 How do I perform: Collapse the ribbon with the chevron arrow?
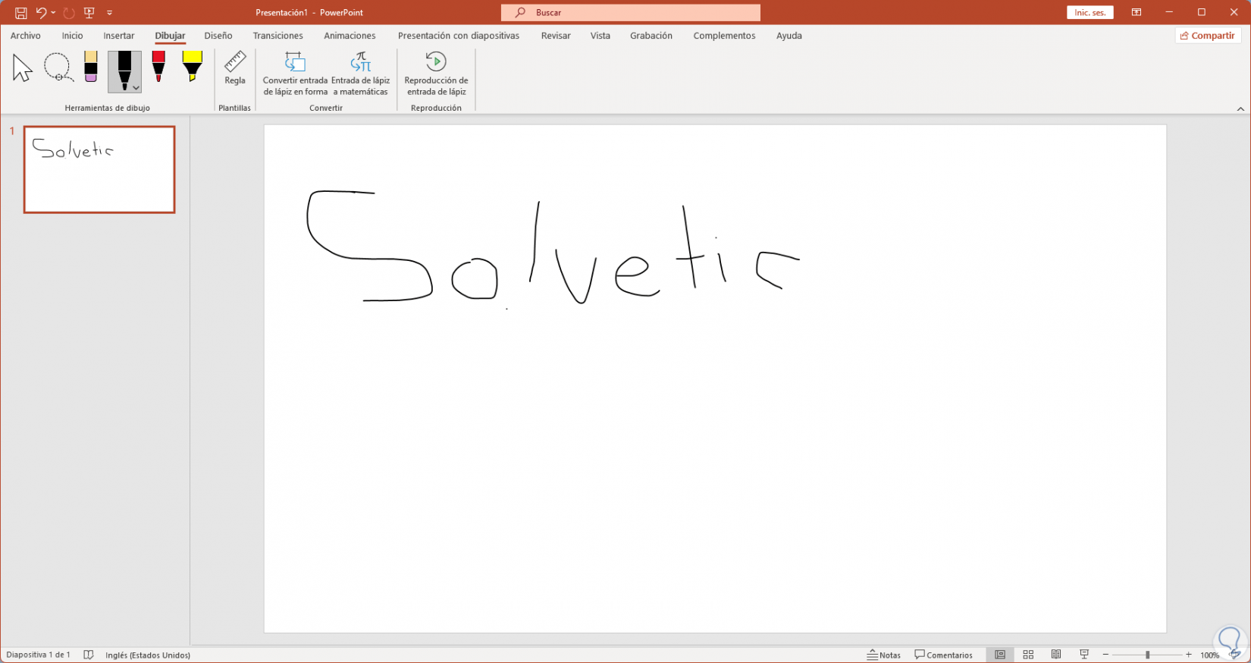[1240, 108]
